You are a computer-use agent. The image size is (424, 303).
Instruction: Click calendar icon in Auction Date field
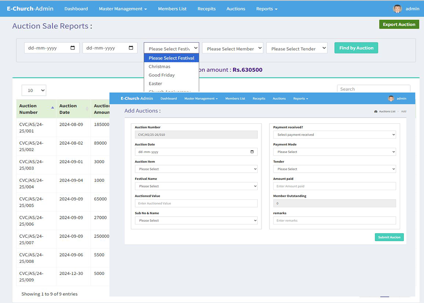pyautogui.click(x=253, y=152)
